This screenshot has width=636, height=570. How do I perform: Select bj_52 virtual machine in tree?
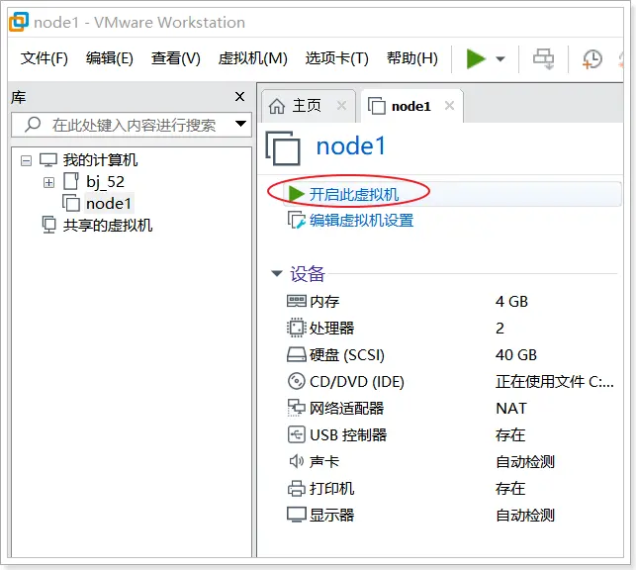pyautogui.click(x=105, y=182)
